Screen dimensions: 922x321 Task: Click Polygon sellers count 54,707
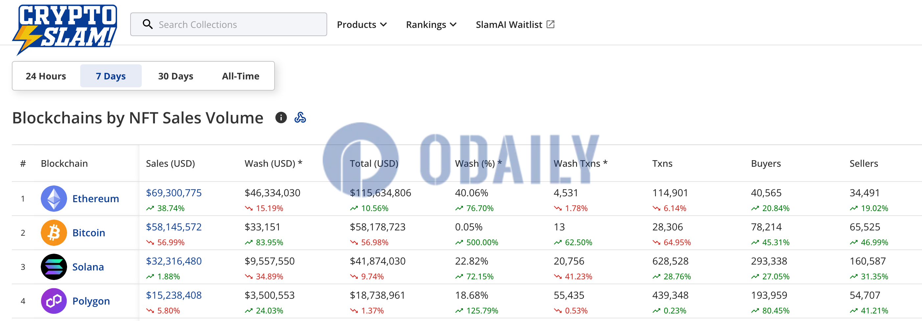click(865, 295)
